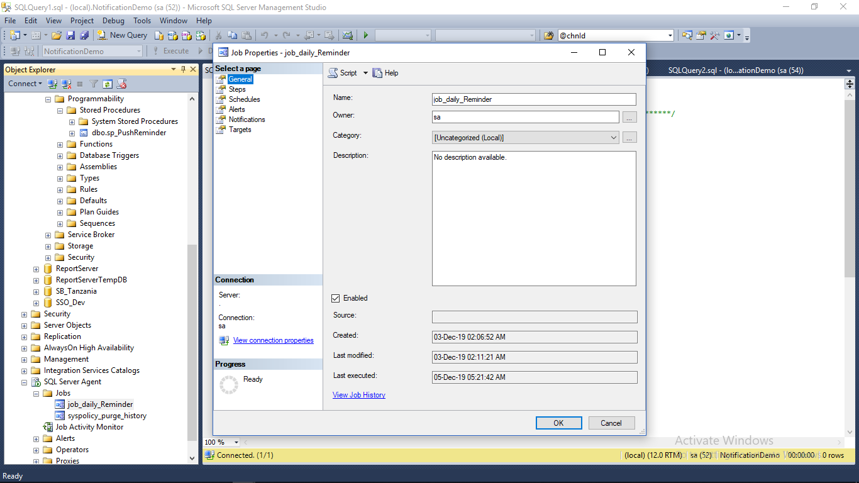Click the DMX query icon in toolbar

click(186, 35)
